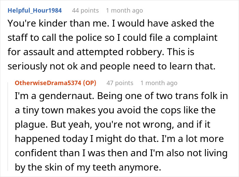Open the top comment's '1 month ago' timestamp
Viewport: 239px width, 177px height.
[x=124, y=11]
